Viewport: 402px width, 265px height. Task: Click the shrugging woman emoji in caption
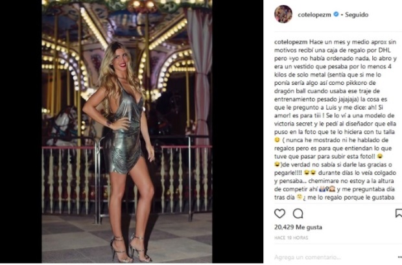(324, 189)
